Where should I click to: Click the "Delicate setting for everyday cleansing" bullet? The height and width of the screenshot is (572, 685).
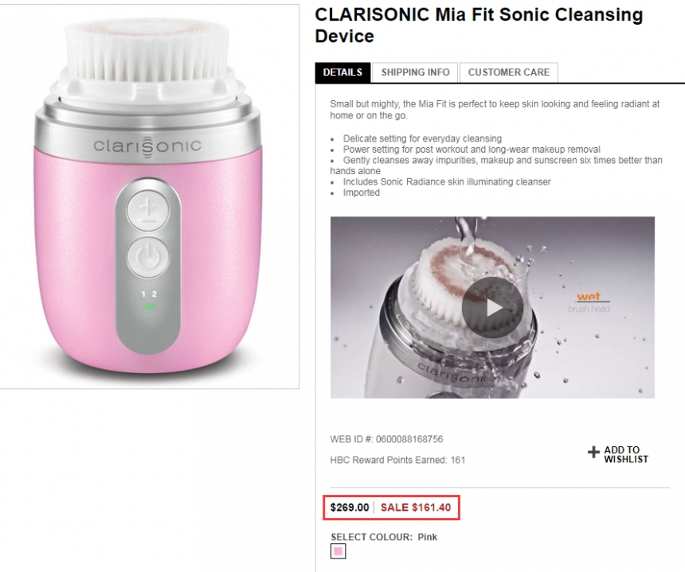pos(422,138)
